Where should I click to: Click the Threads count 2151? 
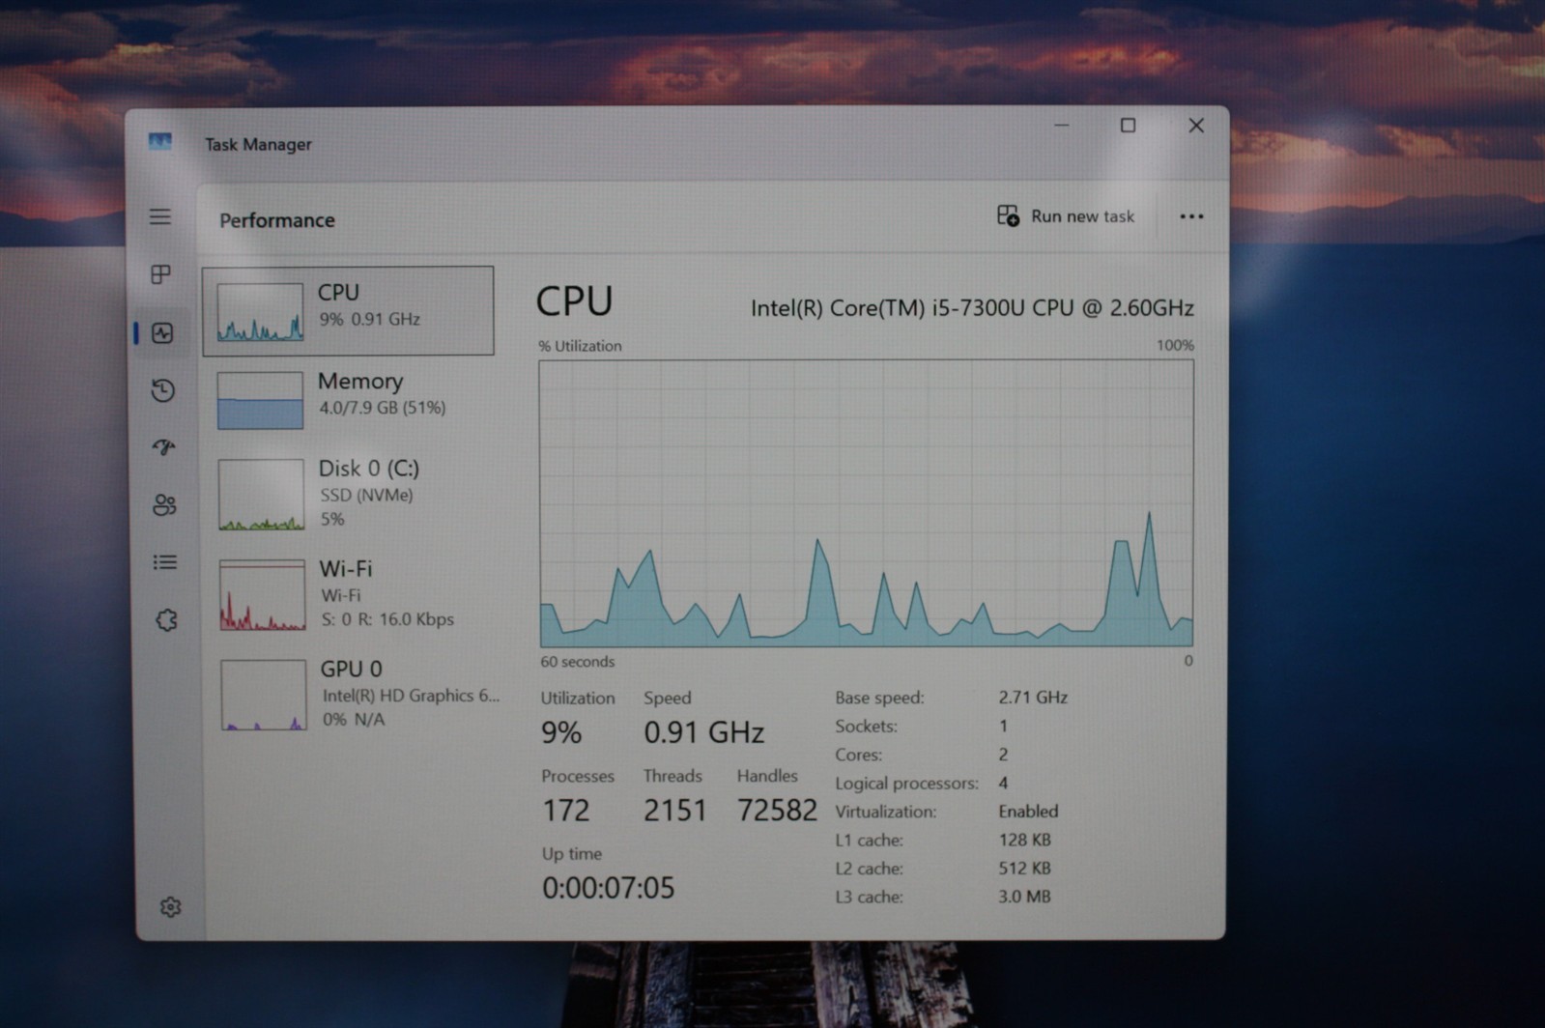(x=675, y=810)
